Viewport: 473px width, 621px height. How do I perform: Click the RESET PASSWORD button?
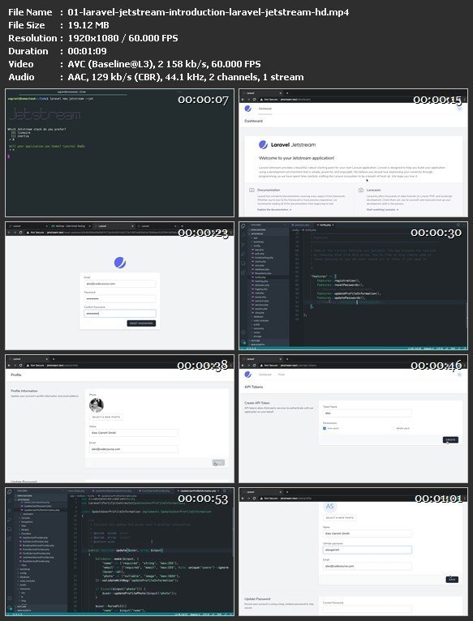(x=141, y=323)
